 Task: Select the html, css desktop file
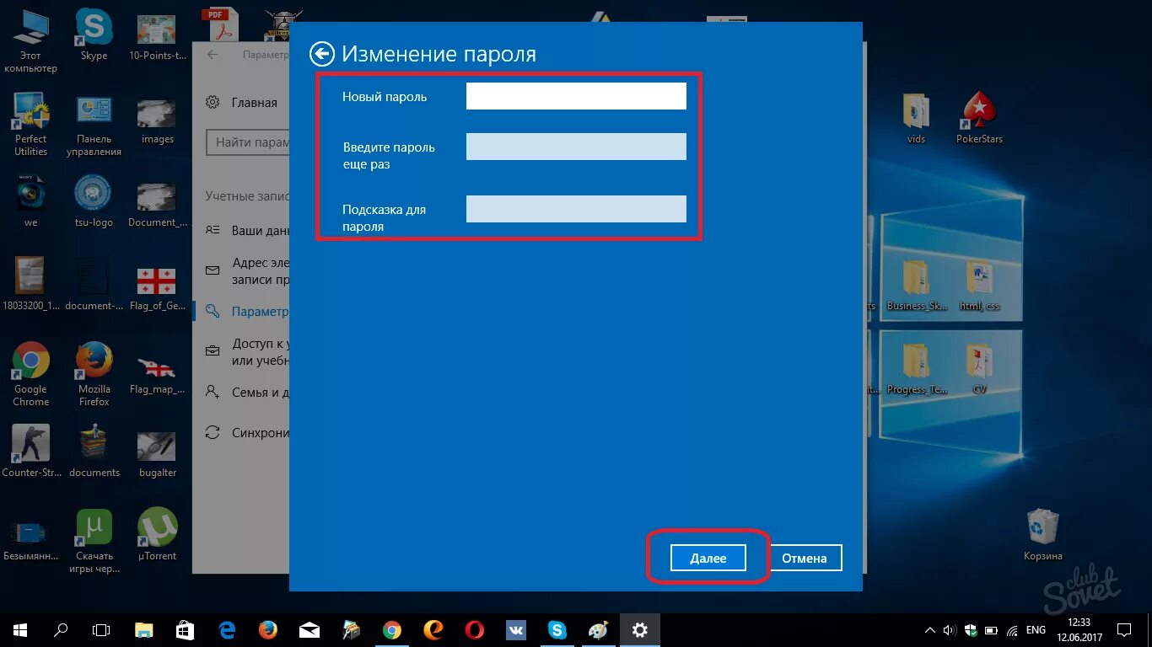click(x=979, y=286)
